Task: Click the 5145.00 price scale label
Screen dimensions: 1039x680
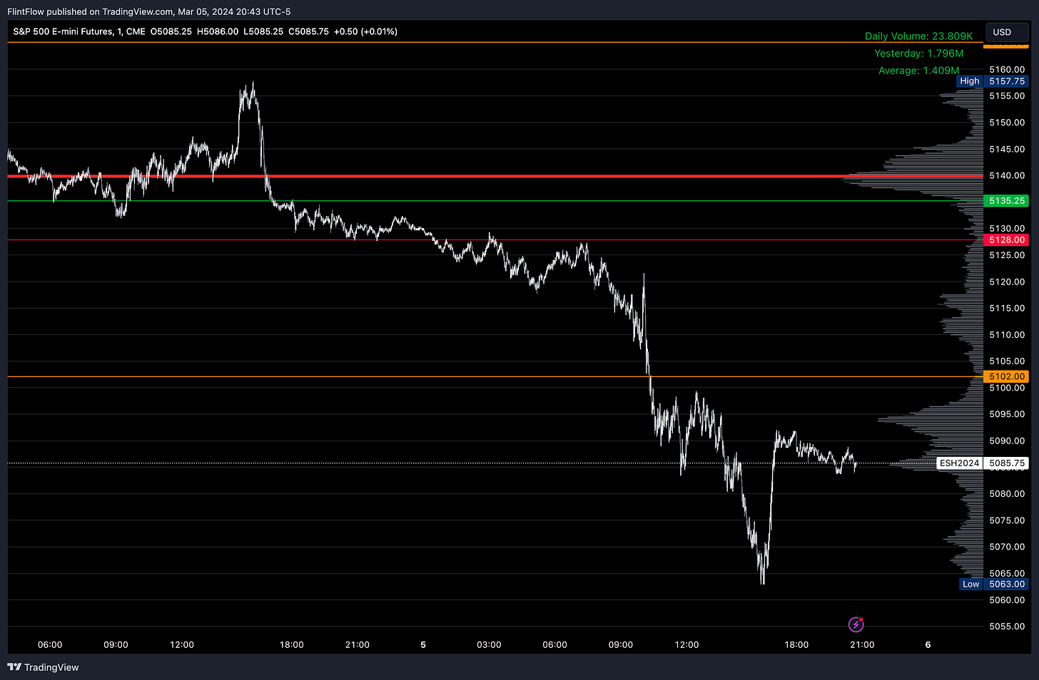Action: 1007,149
